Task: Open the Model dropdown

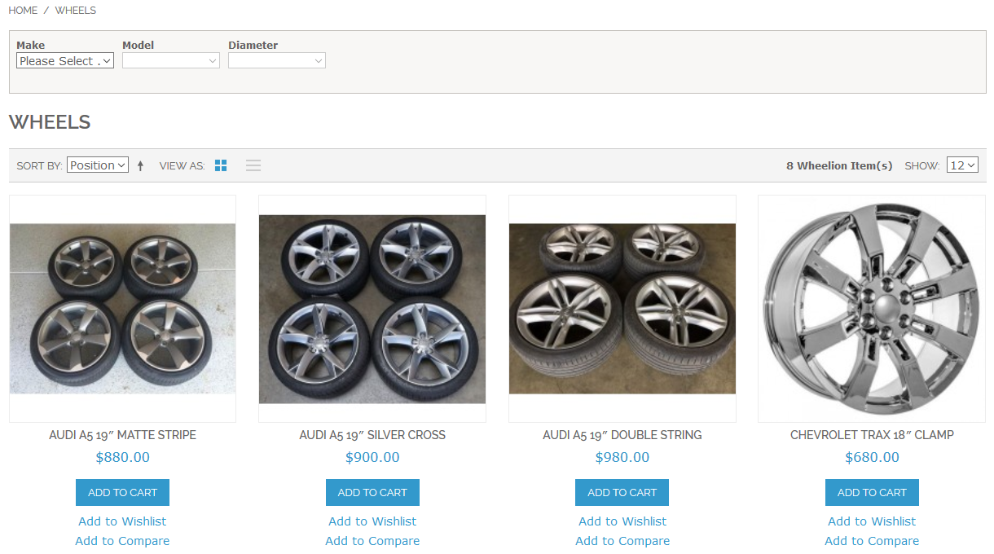Action: (x=171, y=61)
